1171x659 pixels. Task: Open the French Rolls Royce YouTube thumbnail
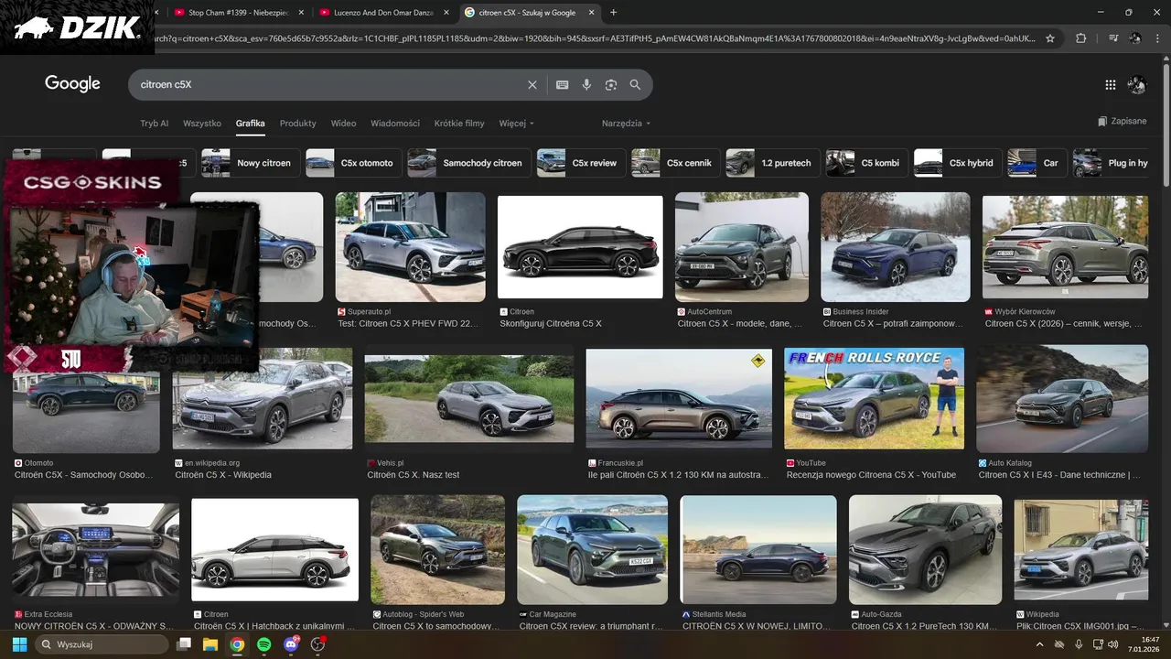[874, 399]
